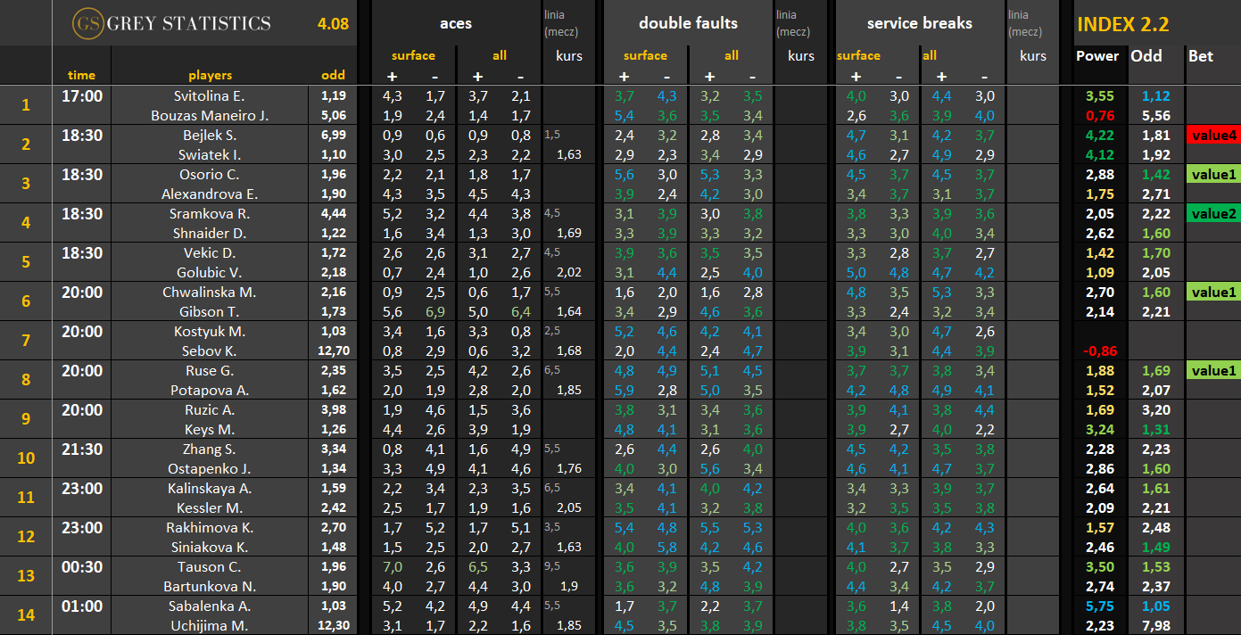
Task: Select negative power value -0,86
Action: click(x=1100, y=350)
